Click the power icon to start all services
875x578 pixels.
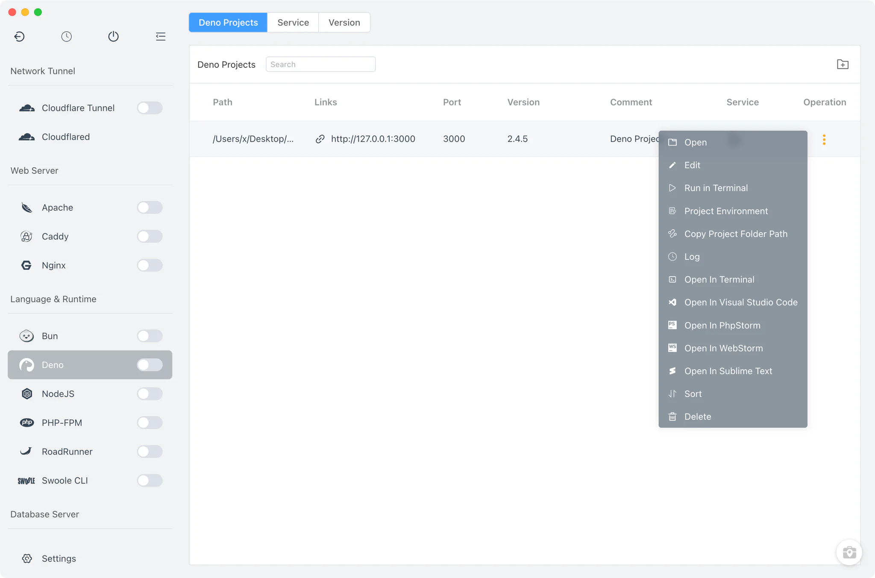click(x=113, y=37)
